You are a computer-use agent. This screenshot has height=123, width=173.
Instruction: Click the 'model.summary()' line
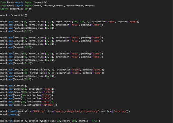coord(10,114)
